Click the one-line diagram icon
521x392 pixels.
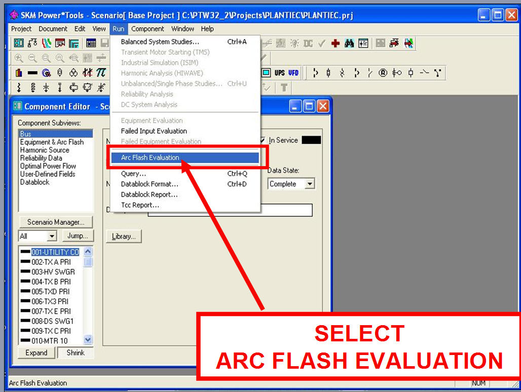tap(32, 44)
